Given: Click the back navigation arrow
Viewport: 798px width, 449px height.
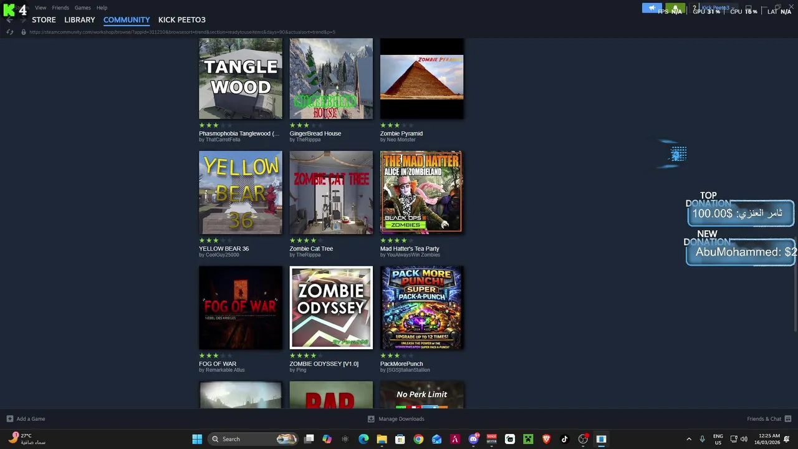Looking at the screenshot, I should [9, 20].
